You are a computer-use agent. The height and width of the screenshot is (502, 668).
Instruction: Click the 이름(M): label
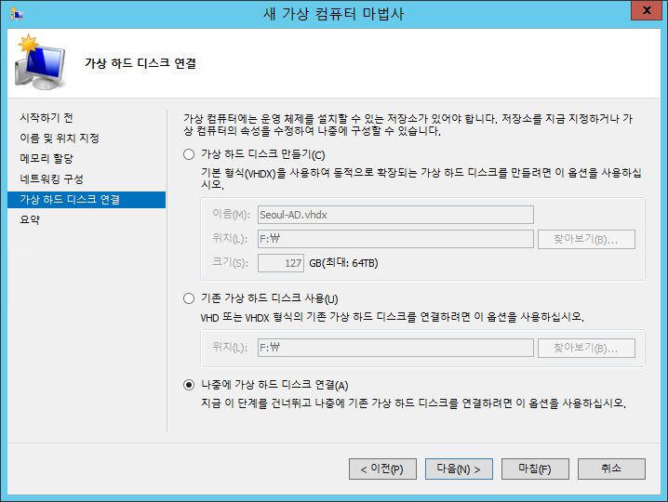232,214
